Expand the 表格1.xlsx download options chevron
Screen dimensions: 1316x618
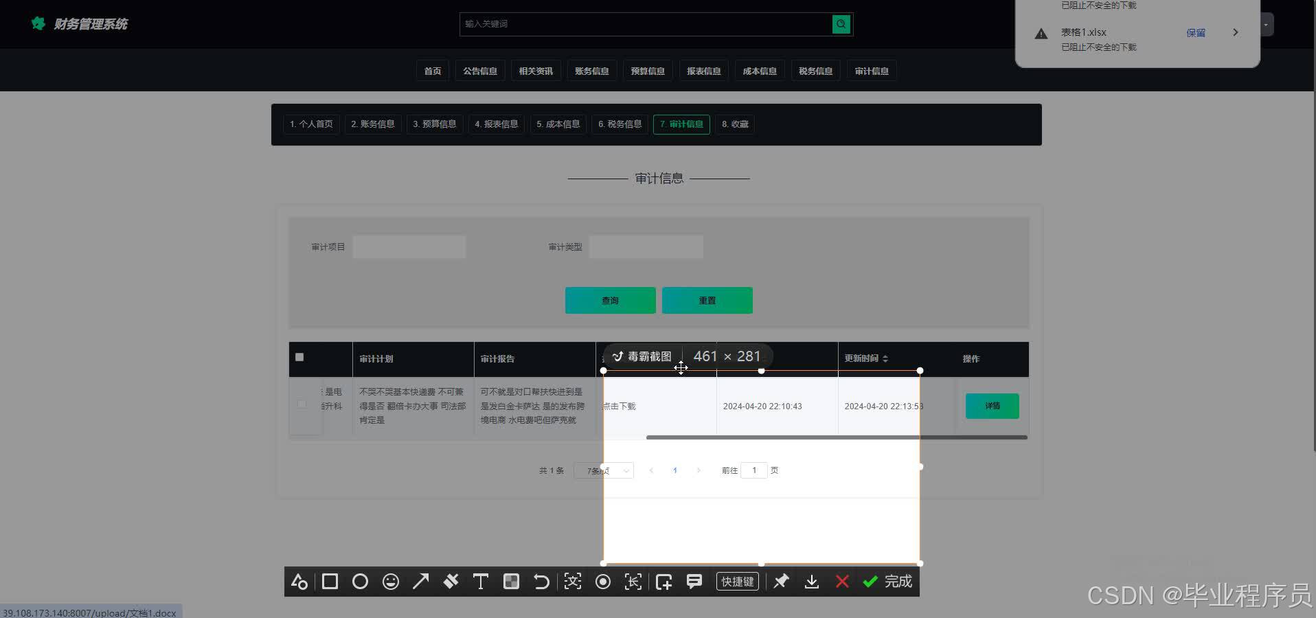[1235, 32]
